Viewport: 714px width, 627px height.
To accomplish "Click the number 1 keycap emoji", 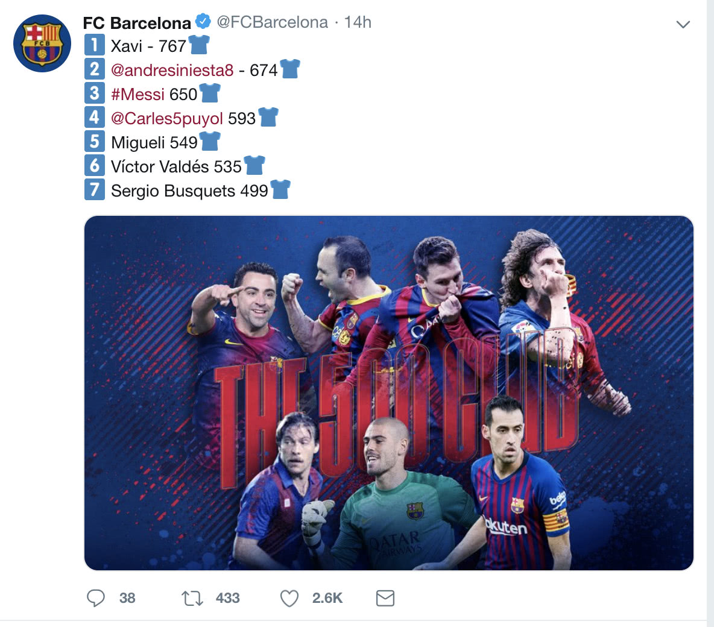I will point(95,45).
